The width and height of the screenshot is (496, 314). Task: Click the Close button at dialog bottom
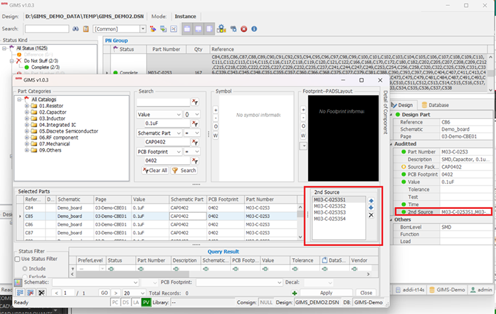click(366, 293)
